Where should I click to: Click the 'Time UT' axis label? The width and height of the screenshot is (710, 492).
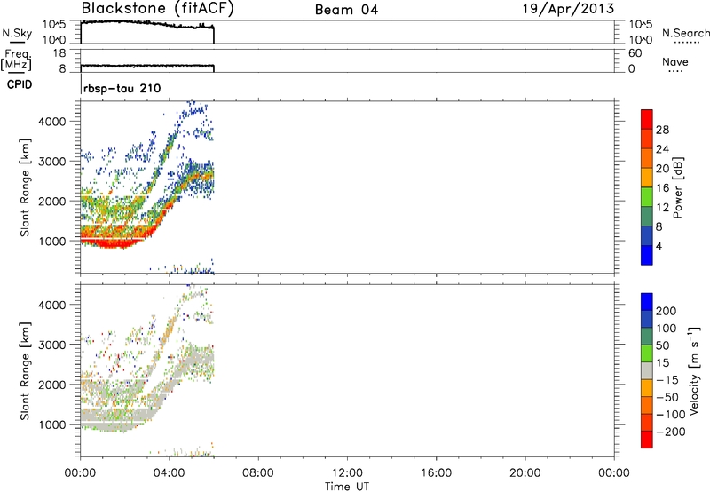coord(347,487)
